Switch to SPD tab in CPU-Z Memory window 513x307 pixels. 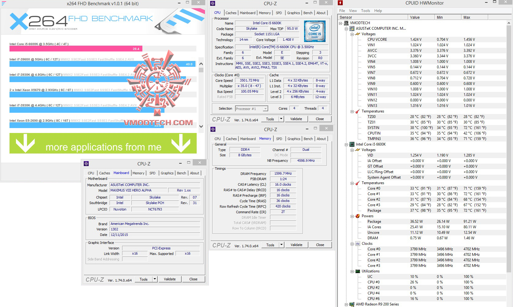(279, 139)
